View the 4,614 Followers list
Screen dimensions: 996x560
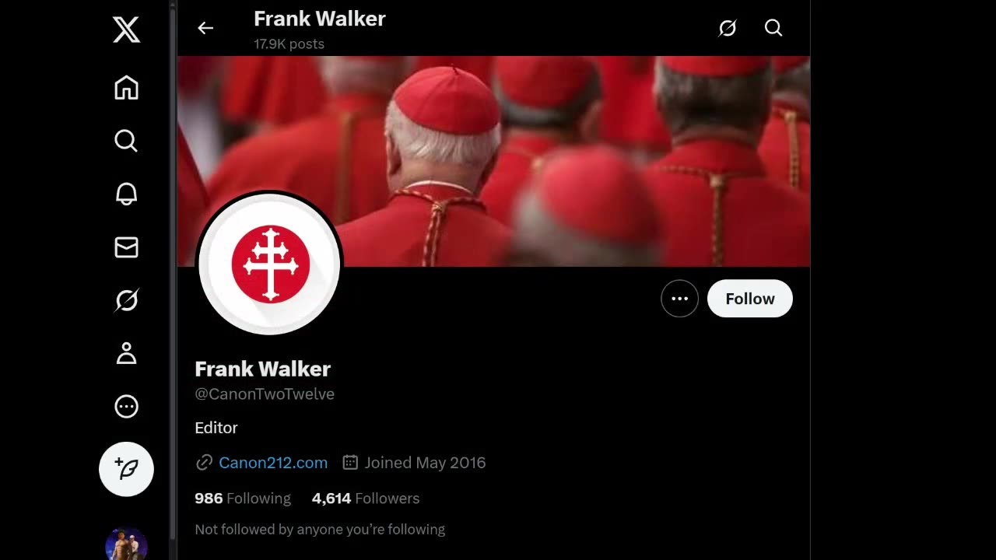[366, 499]
